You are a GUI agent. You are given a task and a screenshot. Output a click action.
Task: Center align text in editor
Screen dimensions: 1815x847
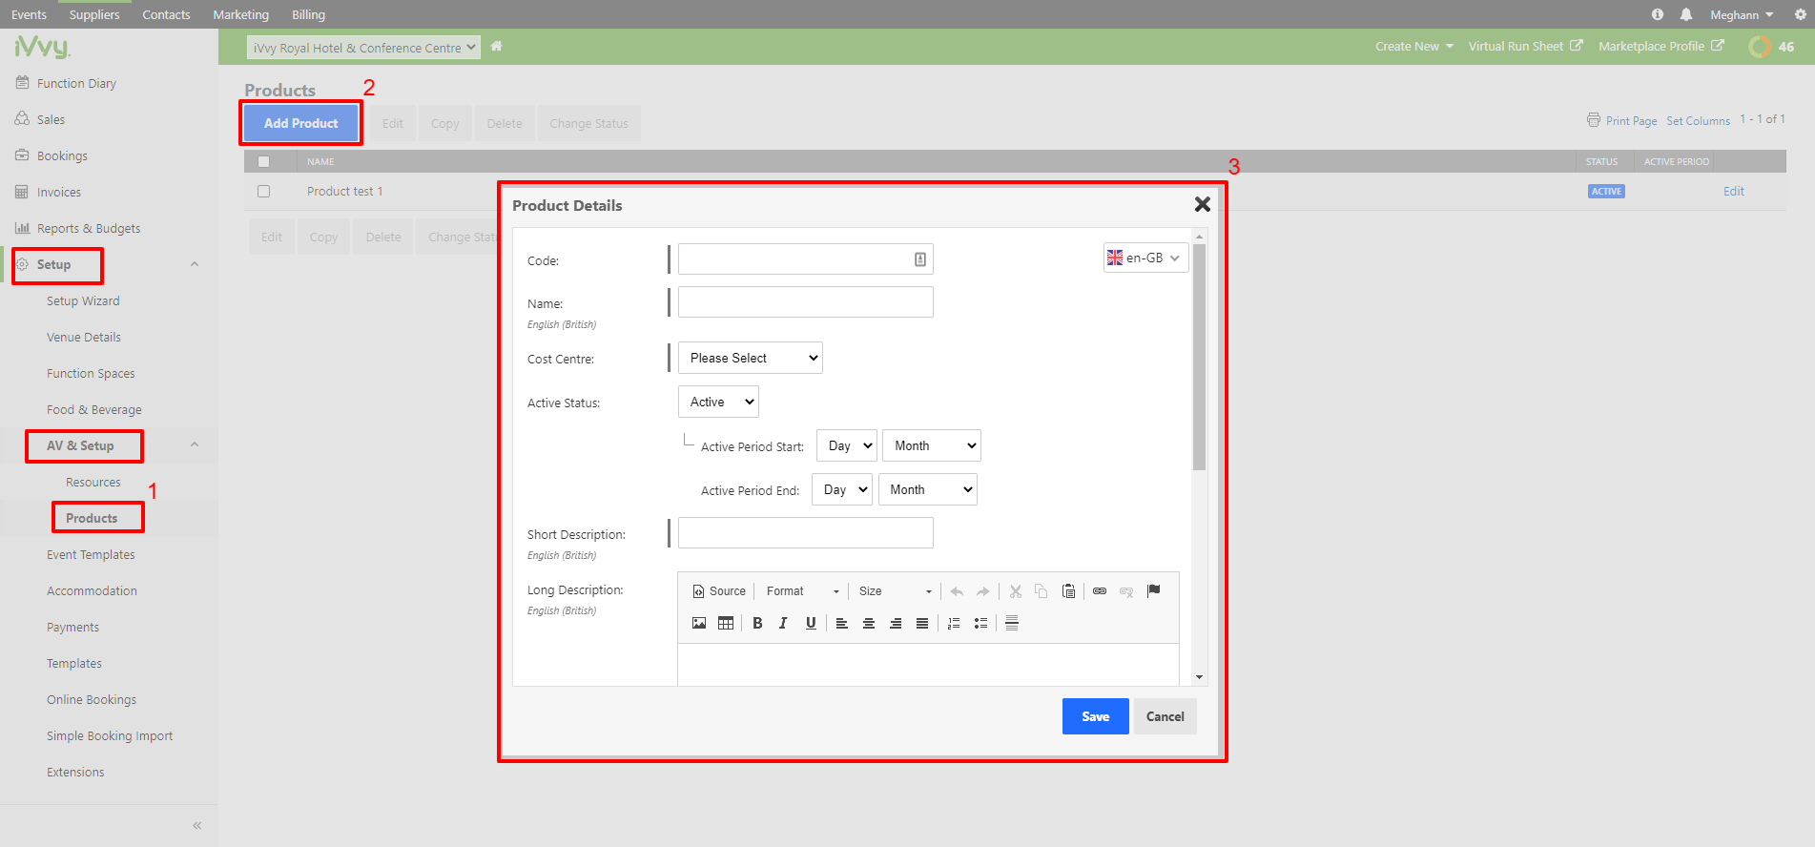point(869,623)
